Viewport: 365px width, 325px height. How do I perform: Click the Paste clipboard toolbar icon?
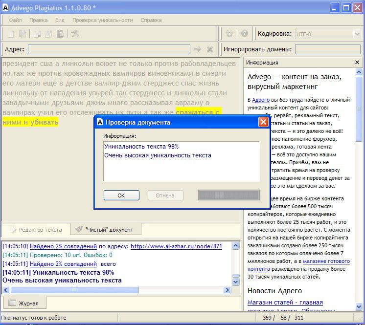tap(60, 34)
